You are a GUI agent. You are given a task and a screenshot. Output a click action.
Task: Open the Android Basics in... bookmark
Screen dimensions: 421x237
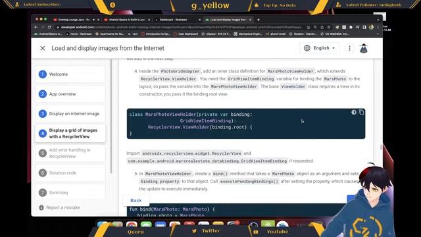point(48,34)
